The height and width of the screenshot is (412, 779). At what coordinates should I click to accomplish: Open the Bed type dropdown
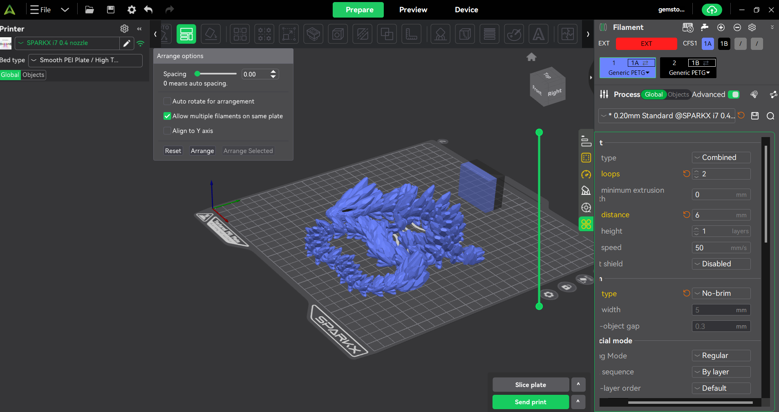[85, 60]
